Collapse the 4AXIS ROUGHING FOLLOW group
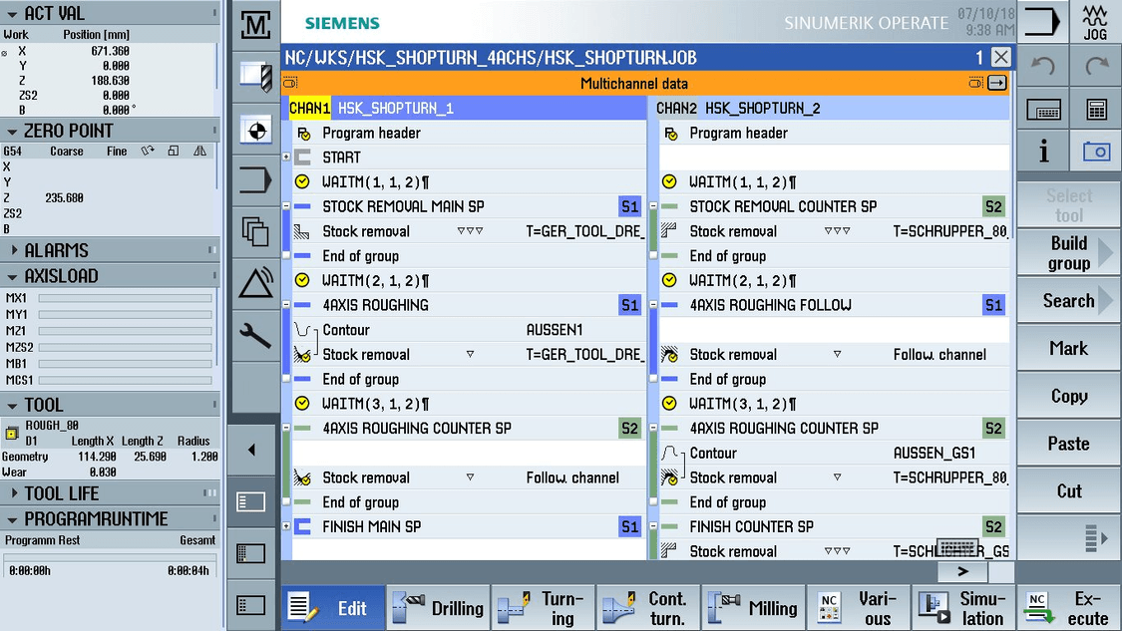1122x631 pixels. coord(653,305)
